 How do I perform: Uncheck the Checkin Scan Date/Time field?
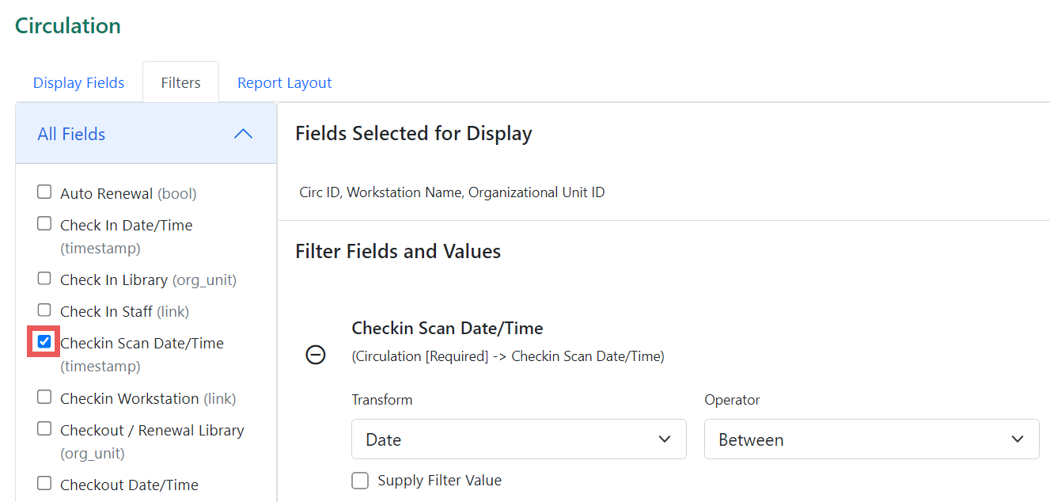click(x=44, y=341)
